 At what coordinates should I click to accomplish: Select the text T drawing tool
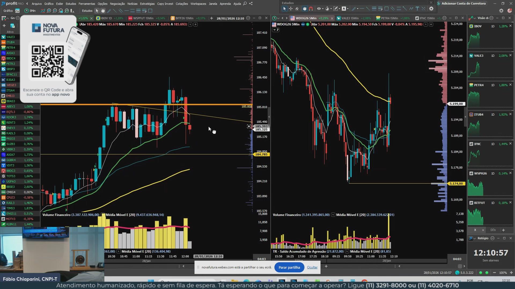tap(417, 9)
